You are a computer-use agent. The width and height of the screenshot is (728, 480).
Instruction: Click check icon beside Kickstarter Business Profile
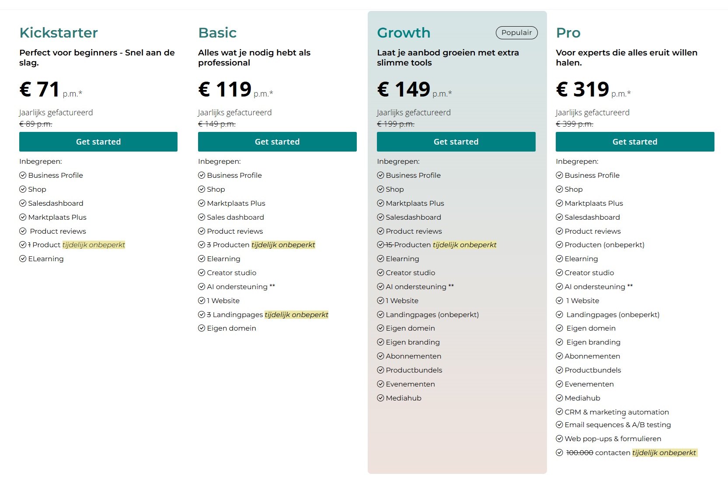pos(23,175)
